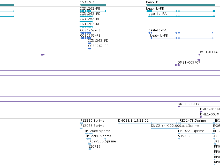Click the CG31262-RE transcript label
Viewport: 220px width, 166px height.
pyautogui.click(x=90, y=19)
